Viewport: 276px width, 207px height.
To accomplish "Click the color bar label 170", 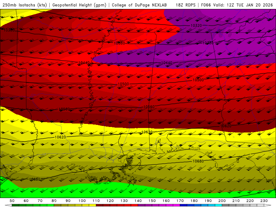I will coord(180,201).
